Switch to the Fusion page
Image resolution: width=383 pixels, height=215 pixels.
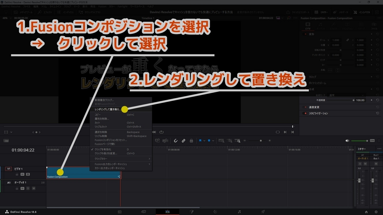[192, 211]
